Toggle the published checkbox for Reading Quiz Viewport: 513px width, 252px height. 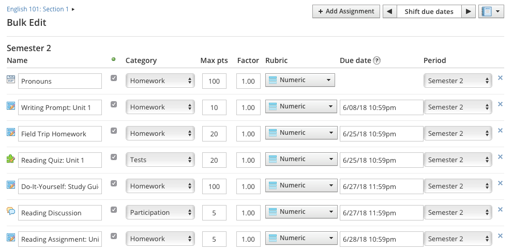coord(114,157)
